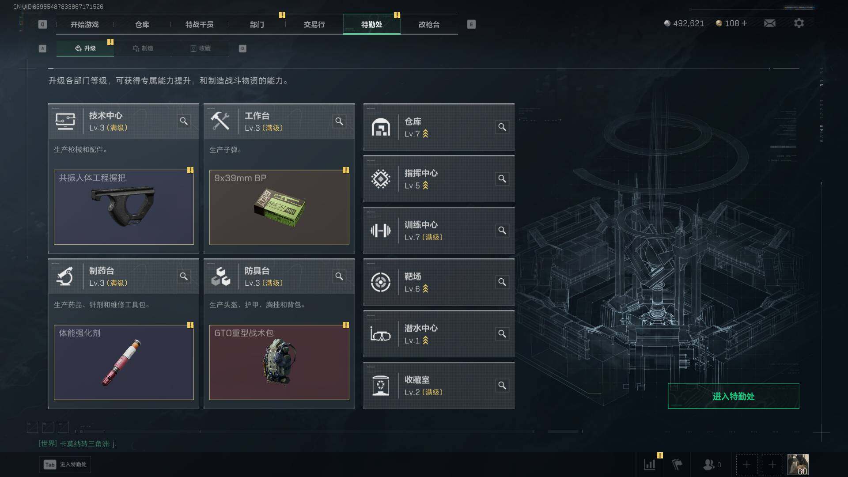Image resolution: width=848 pixels, height=477 pixels.
Task: Open statistics bar chart icon
Action: point(650,465)
